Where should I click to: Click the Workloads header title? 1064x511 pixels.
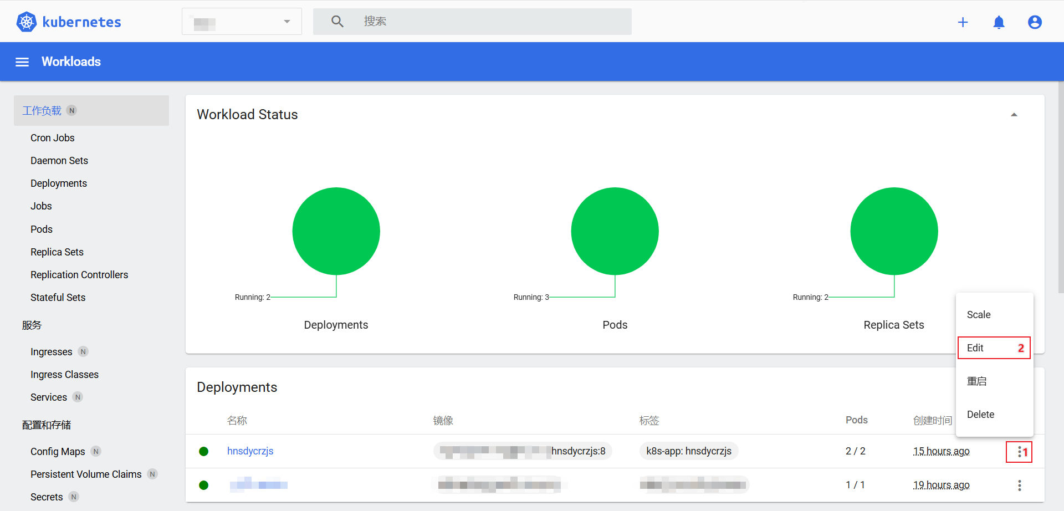pos(71,62)
